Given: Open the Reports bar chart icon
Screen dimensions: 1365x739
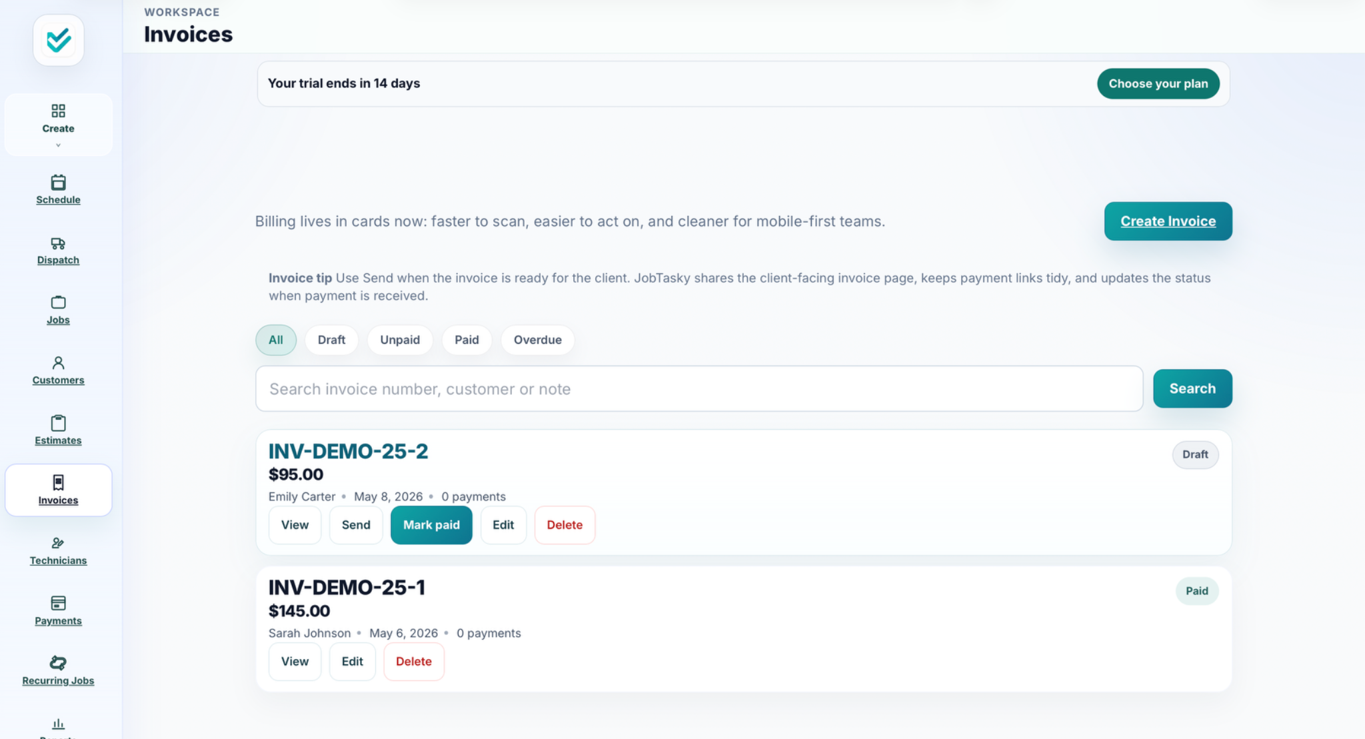Looking at the screenshot, I should tap(59, 724).
